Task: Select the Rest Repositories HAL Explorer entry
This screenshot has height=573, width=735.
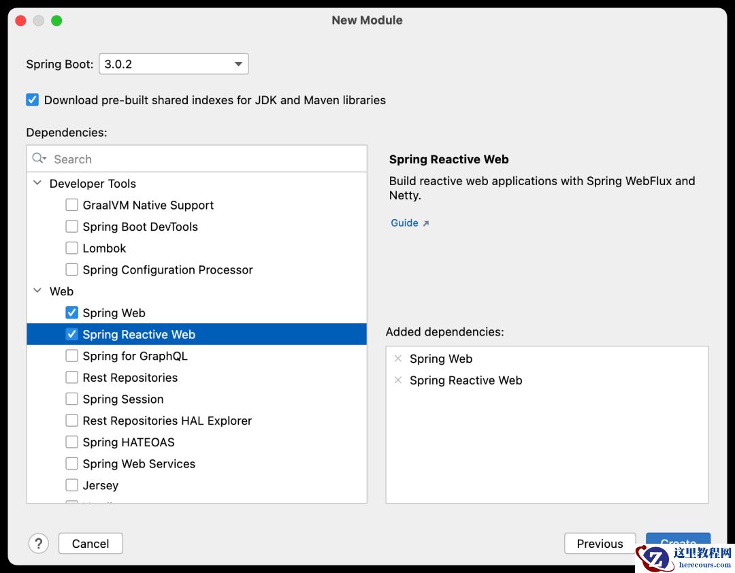Action: click(167, 421)
